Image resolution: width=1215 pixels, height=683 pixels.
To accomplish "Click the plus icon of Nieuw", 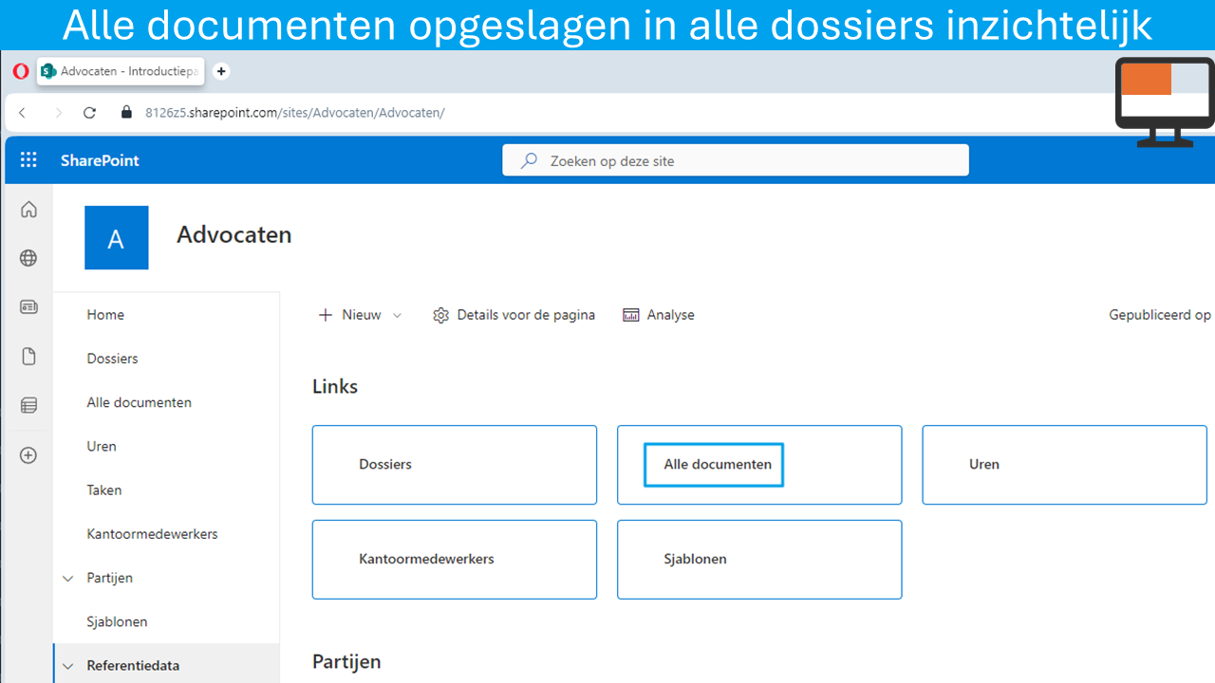I will (x=326, y=315).
